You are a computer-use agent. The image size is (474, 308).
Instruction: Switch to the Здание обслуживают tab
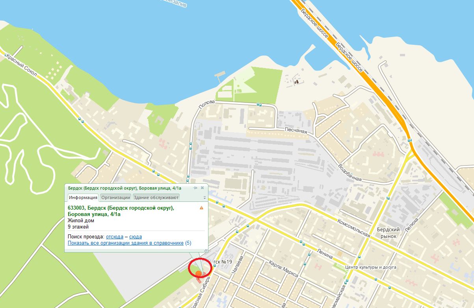[x=156, y=197]
